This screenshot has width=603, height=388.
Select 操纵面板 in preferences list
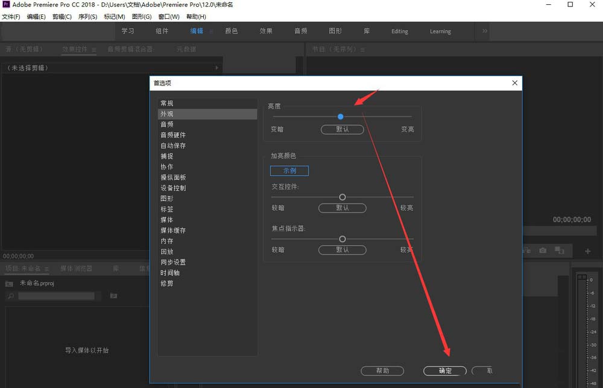207,177
